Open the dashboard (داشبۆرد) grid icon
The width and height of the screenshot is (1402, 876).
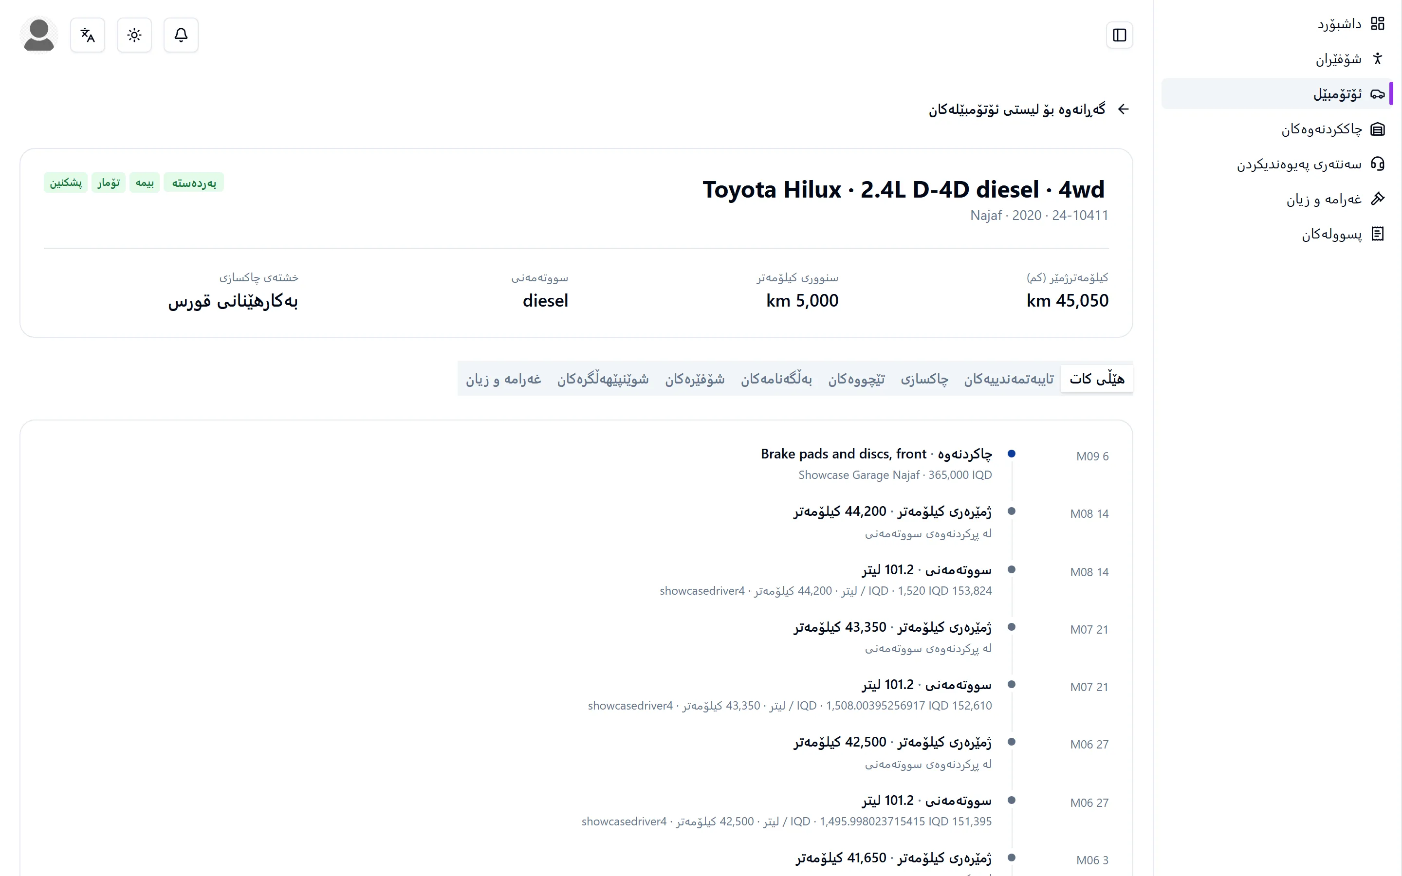pos(1377,23)
